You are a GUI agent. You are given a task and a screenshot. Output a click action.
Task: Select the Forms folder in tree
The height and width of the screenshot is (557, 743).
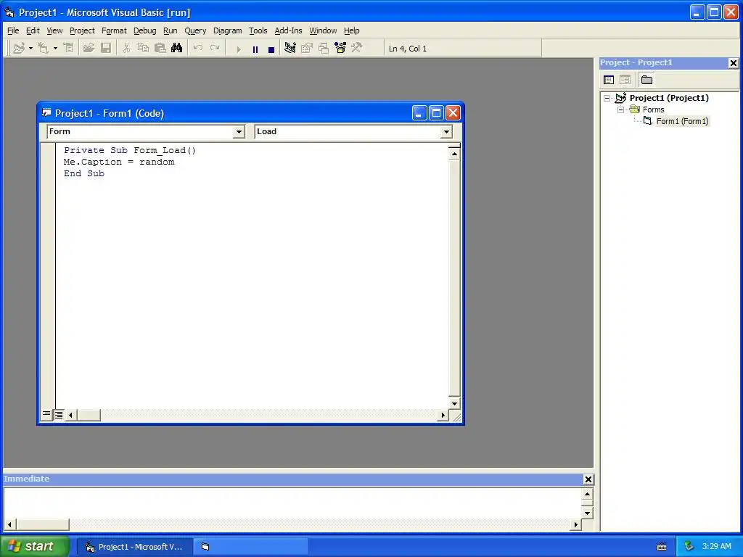pos(654,110)
